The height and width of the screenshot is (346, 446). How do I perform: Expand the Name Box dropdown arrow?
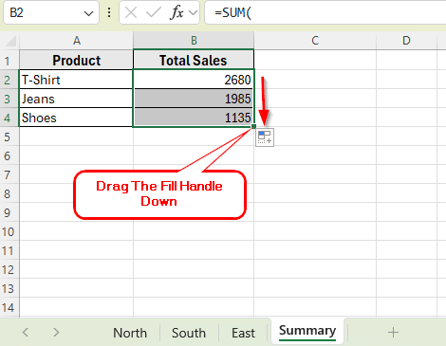[88, 13]
